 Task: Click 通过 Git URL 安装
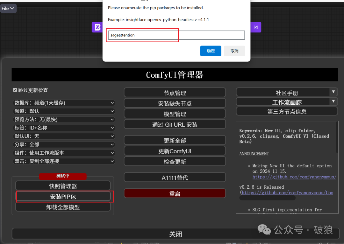tap(175, 124)
